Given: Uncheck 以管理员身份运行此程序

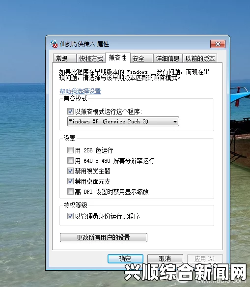Looking at the screenshot, I should pyautogui.click(x=70, y=216).
